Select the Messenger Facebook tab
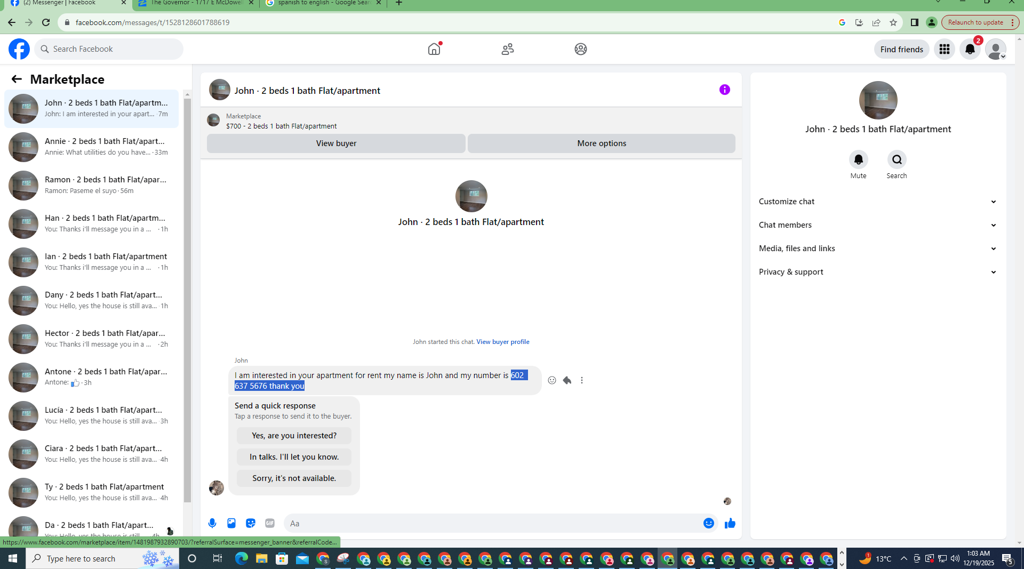The height and width of the screenshot is (569, 1024). (67, 4)
